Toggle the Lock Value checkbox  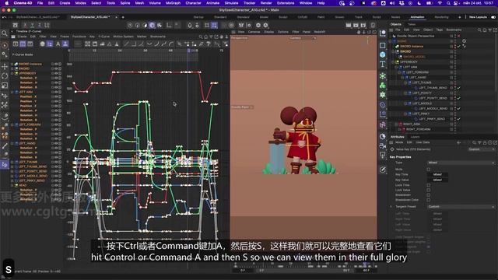(429, 190)
